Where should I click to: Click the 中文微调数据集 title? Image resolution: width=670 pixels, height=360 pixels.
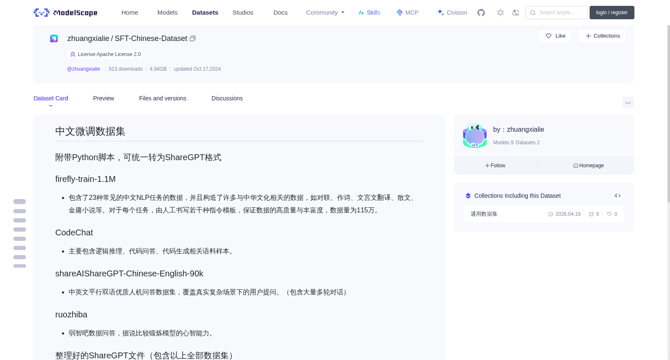[x=90, y=131]
